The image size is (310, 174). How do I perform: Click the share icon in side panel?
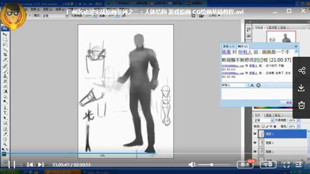pos(301,71)
